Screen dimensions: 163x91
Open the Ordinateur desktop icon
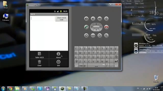[x=6, y=17]
